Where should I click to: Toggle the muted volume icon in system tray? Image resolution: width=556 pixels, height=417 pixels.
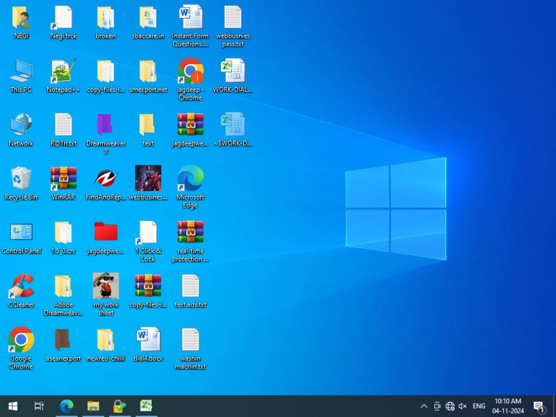pyautogui.click(x=463, y=406)
